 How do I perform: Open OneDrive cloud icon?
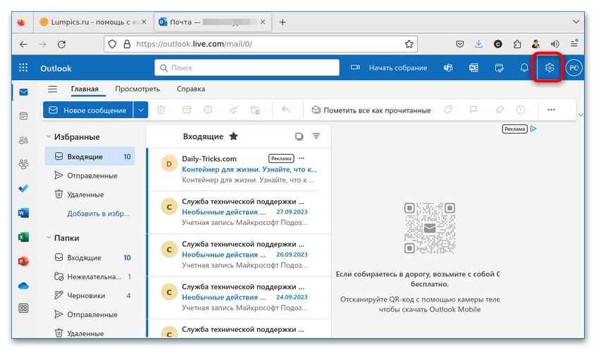(x=23, y=285)
